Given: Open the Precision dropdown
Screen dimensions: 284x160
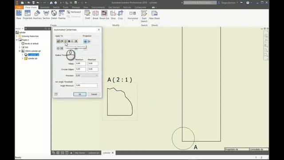Looking at the screenshot, I should point(87,75).
